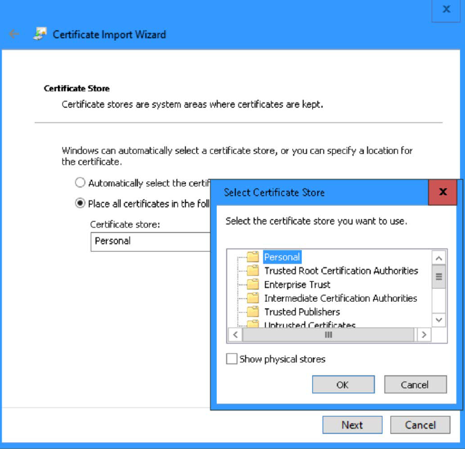Click the Certificate store text field
Screen dimensions: 465x449
[150, 241]
